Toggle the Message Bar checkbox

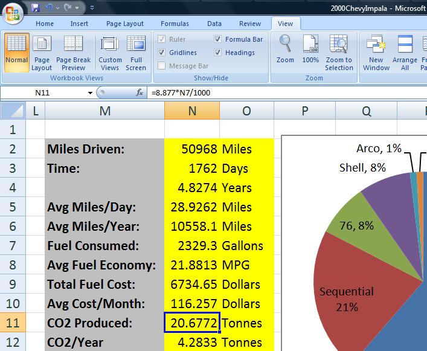point(161,66)
